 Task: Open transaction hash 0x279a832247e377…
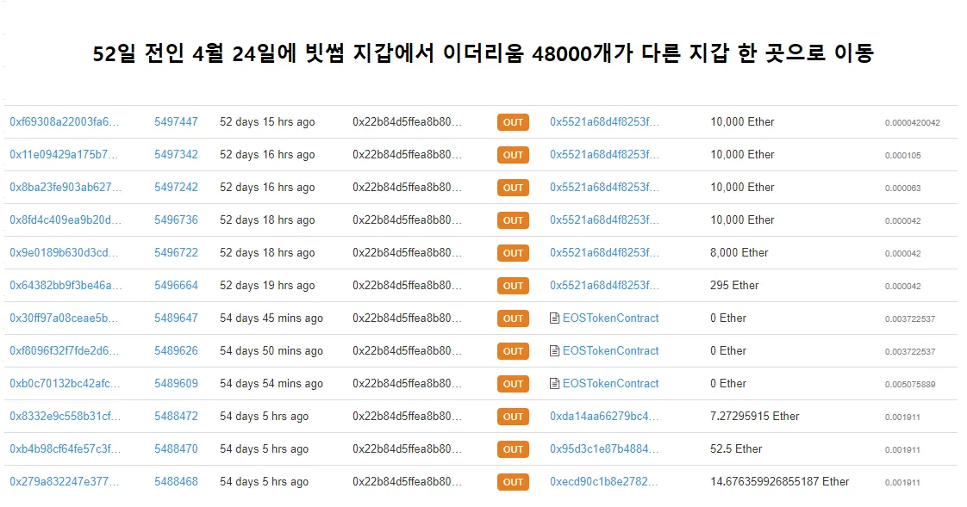pyautogui.click(x=64, y=481)
